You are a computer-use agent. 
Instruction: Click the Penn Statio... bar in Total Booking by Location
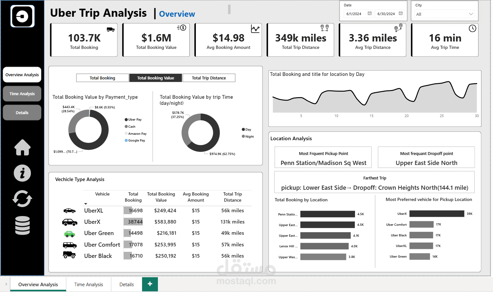[328, 214]
